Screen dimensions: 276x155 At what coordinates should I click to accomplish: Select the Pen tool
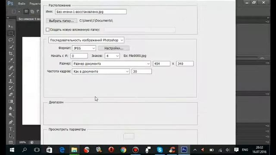pos(11,122)
